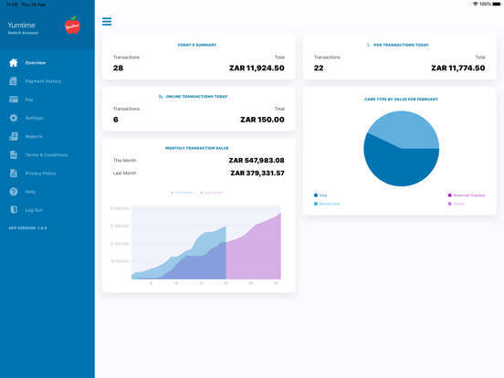
Task: Click the Today's Summary total ZAR 11,924.50
Action: pyautogui.click(x=257, y=68)
